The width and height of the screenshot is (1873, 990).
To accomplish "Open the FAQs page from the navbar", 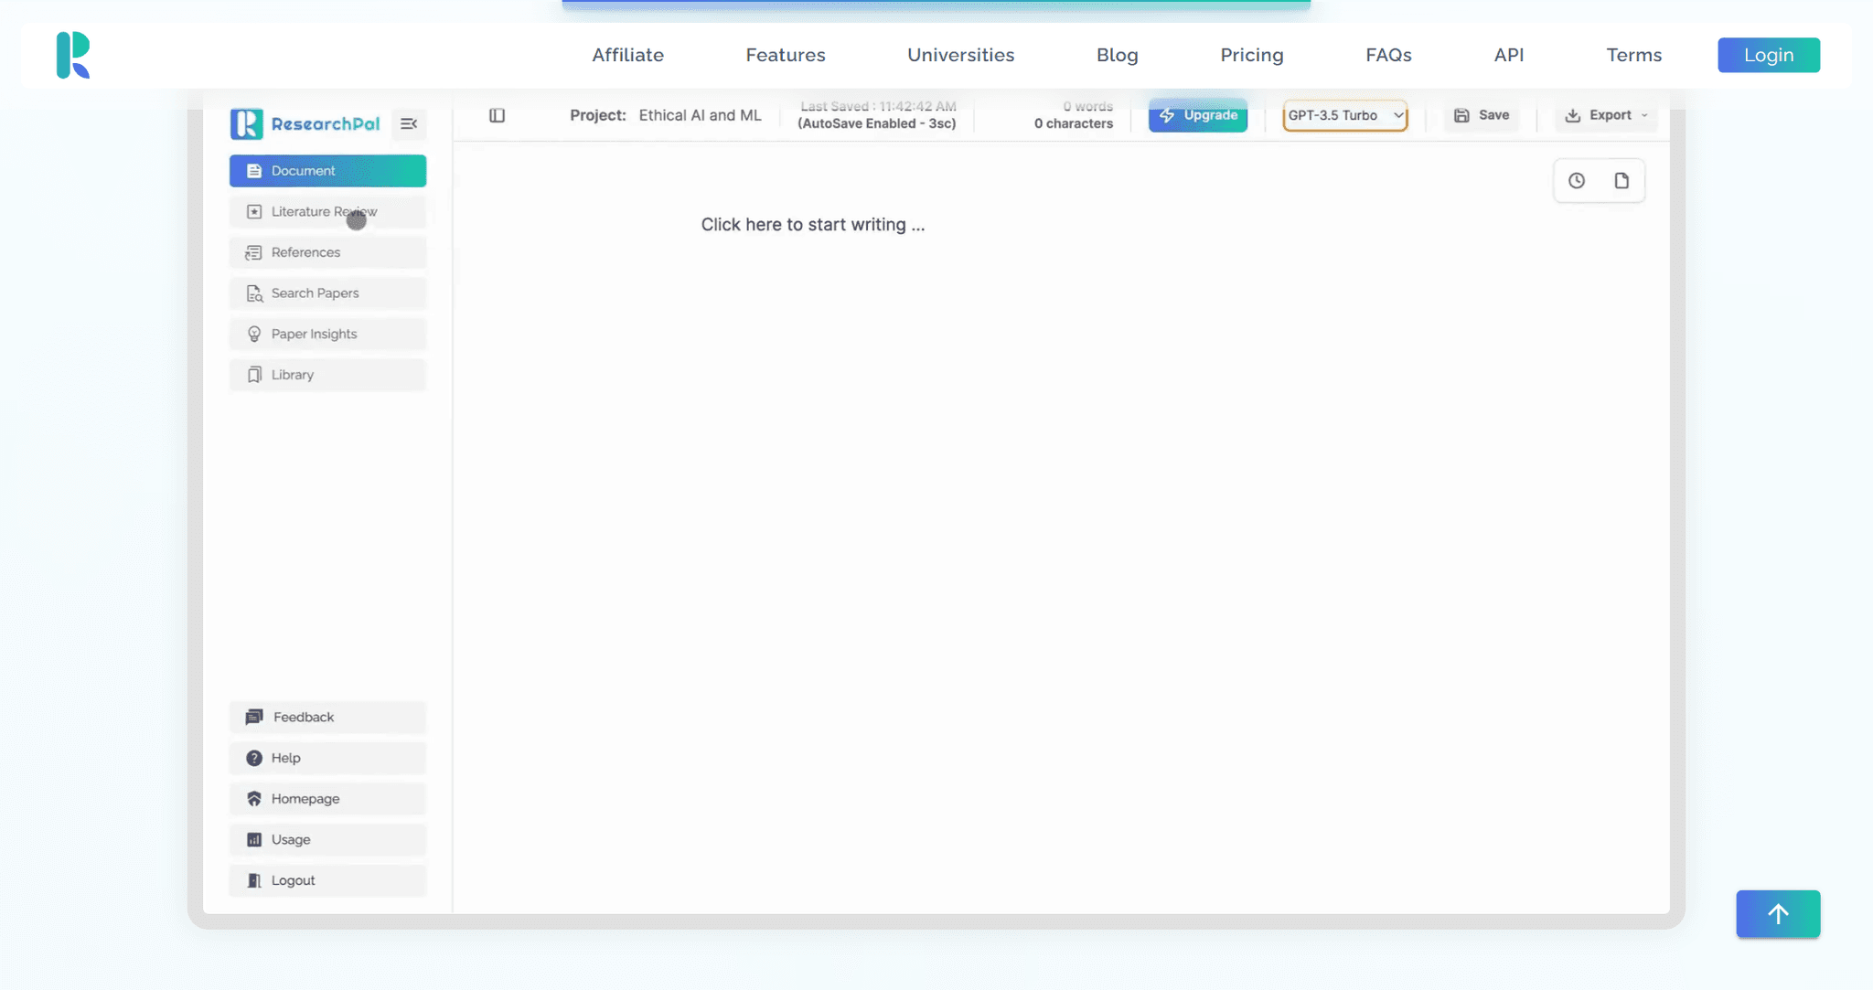I will [x=1388, y=55].
